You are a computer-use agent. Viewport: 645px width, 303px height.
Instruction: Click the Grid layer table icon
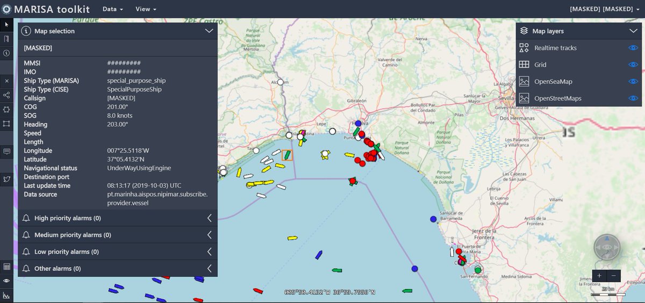(x=524, y=64)
